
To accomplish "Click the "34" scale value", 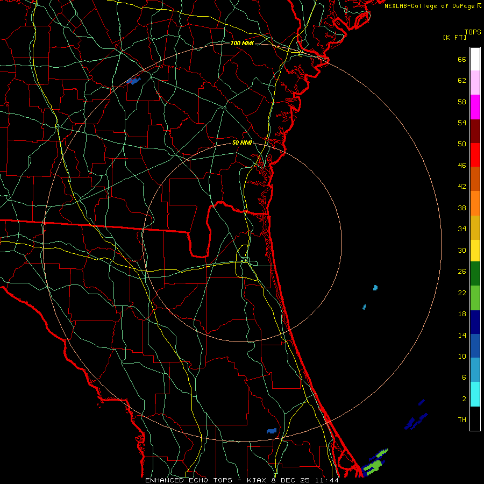I will click(462, 229).
